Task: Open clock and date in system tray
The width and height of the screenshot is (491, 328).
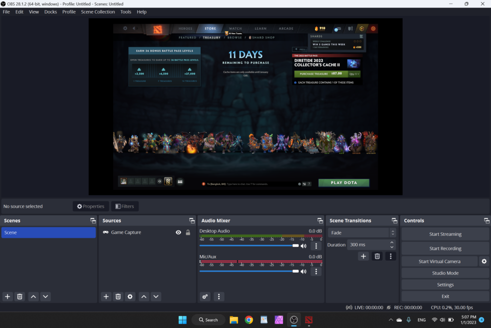Action: tap(468, 320)
